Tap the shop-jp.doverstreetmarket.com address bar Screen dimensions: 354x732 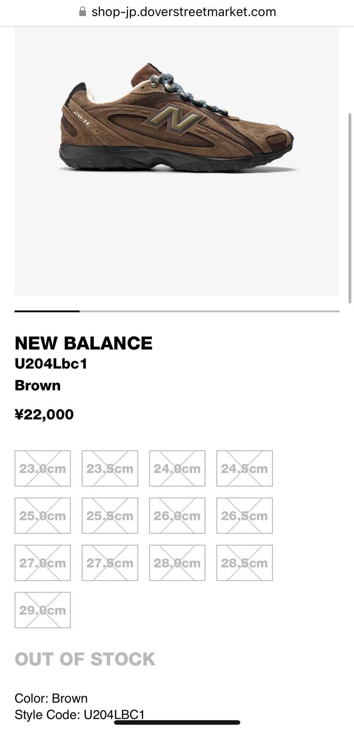point(183,12)
